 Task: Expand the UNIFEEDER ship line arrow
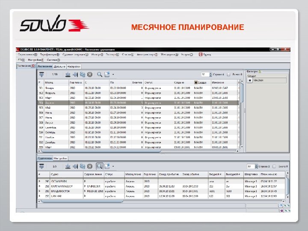tap(85, 186)
